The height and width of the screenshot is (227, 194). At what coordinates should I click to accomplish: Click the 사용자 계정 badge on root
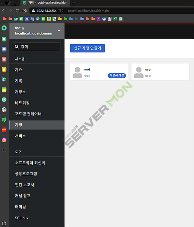point(117,76)
